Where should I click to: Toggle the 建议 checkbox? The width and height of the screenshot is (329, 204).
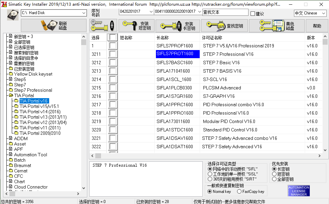point(253,14)
